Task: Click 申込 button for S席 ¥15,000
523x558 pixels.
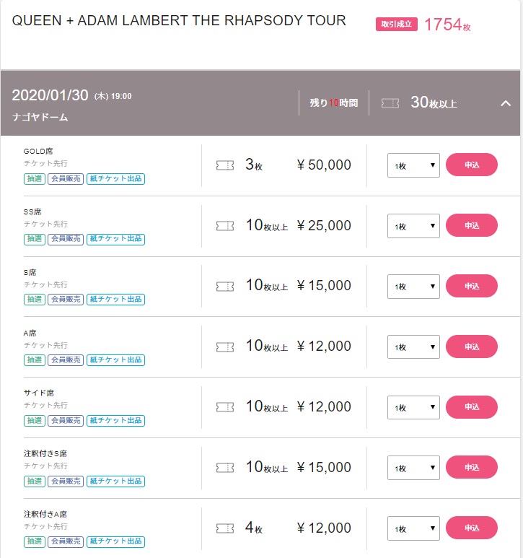Action: 472,286
